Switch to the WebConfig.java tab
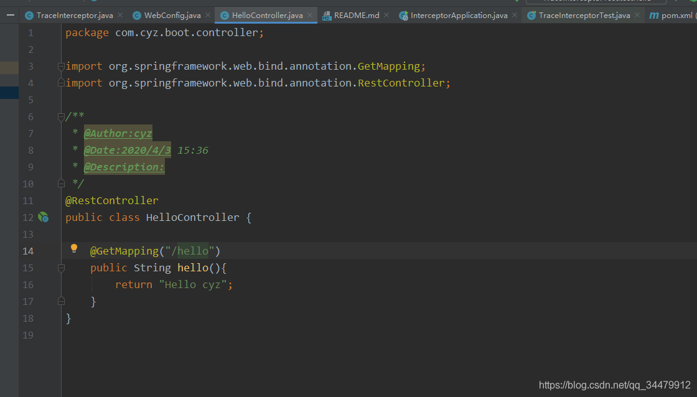The image size is (697, 397). (x=172, y=16)
